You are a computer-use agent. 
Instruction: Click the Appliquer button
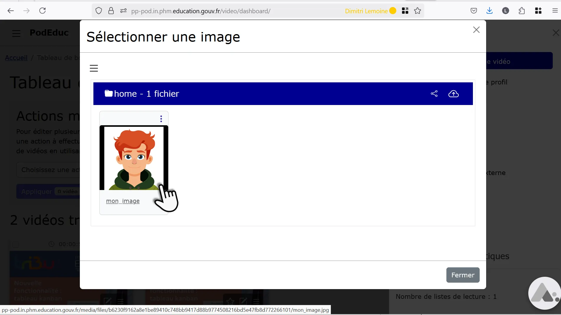(x=48, y=191)
